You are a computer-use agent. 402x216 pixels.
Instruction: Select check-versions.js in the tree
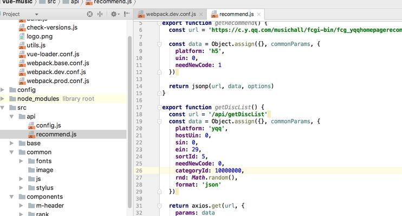[x=52, y=28]
